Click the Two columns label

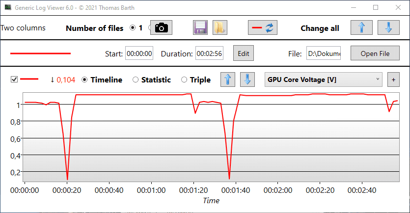click(23, 27)
